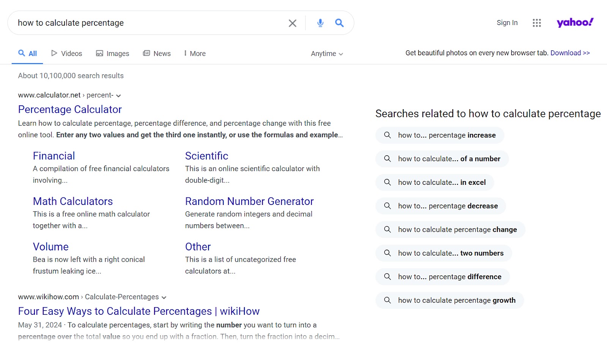The height and width of the screenshot is (350, 607).
Task: Click the Download link for browser tab photos
Action: click(570, 53)
